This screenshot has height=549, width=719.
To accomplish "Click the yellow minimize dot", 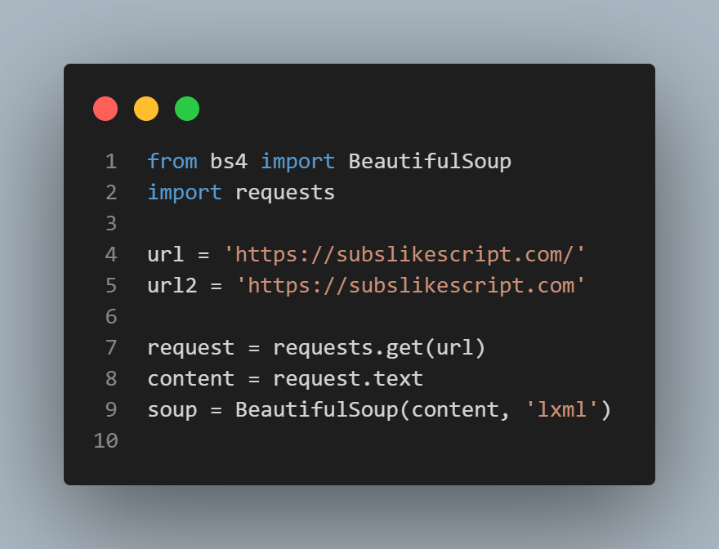I will tap(146, 109).
